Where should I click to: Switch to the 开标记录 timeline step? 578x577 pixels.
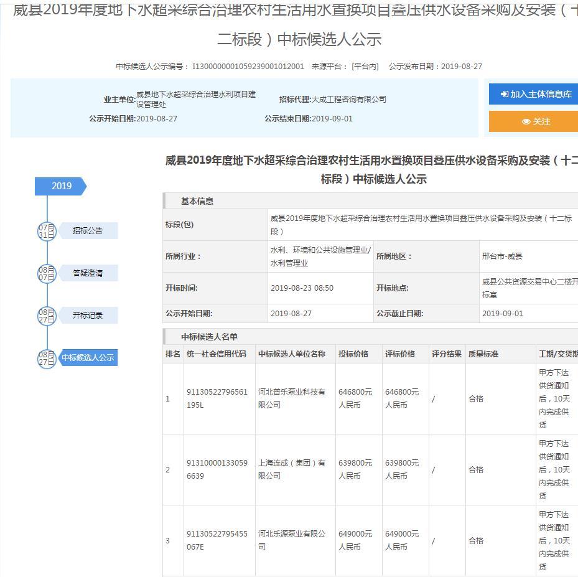(88, 316)
